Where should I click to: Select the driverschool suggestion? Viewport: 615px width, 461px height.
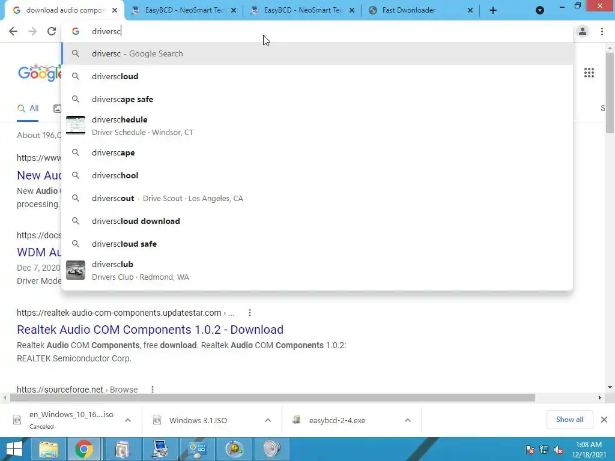tap(317, 175)
